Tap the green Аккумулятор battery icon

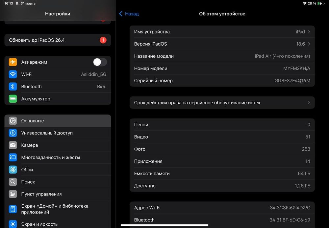[x=13, y=99]
